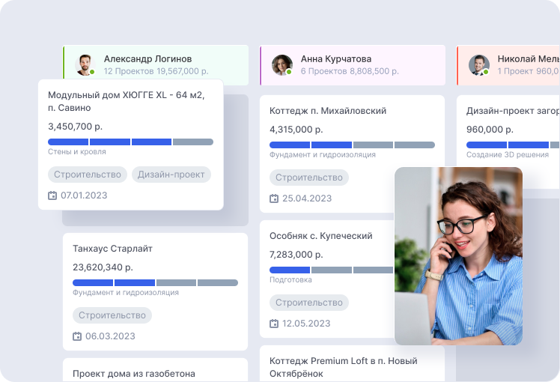Select the Дизайн-проект tag on Модульный дом card

(171, 175)
